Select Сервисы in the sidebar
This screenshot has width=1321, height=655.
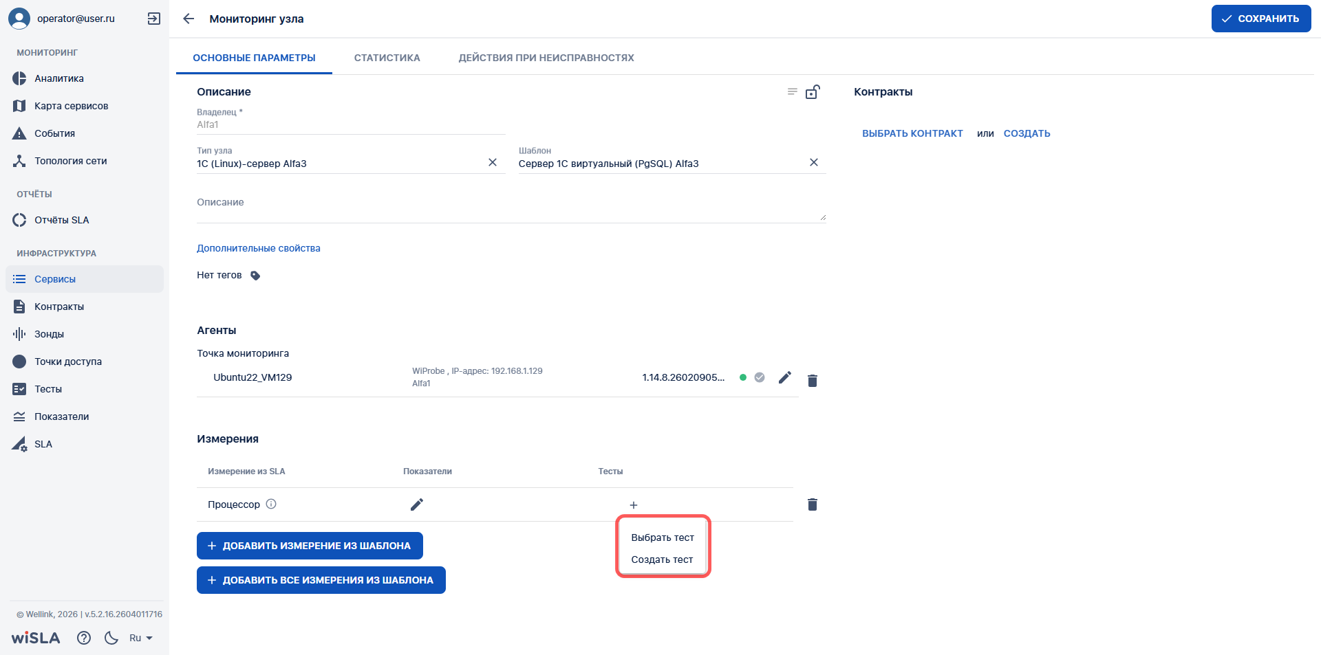(x=85, y=279)
